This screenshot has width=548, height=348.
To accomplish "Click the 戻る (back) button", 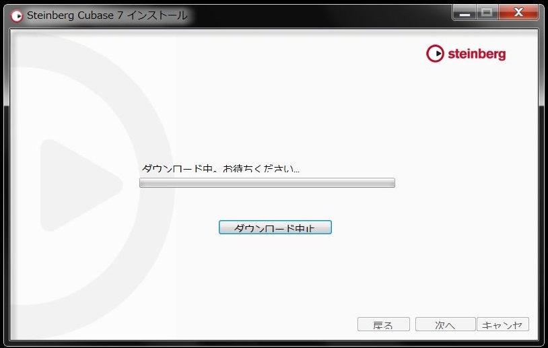I will pos(383,324).
